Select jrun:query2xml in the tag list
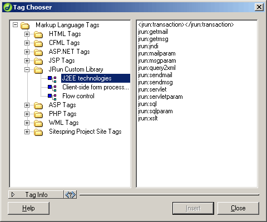Viewport: 267px width, 222px height. [157, 68]
